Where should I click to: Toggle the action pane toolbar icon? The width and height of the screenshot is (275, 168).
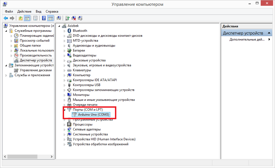pyautogui.click(x=51, y=18)
